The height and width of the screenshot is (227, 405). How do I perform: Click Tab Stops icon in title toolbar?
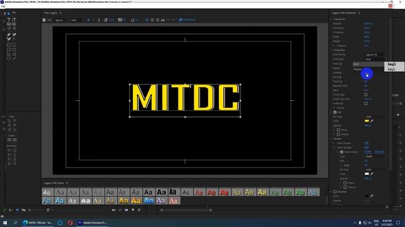coord(163,20)
